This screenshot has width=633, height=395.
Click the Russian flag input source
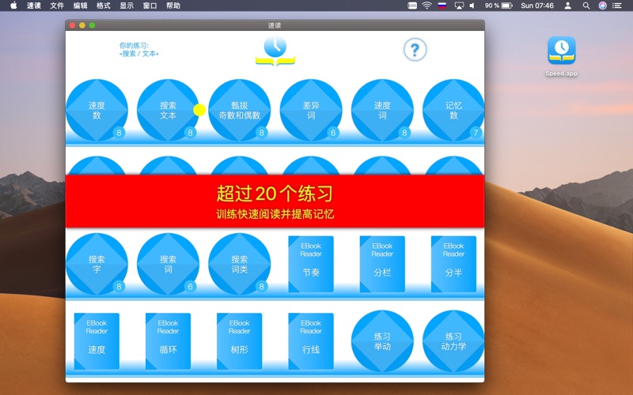pos(442,6)
